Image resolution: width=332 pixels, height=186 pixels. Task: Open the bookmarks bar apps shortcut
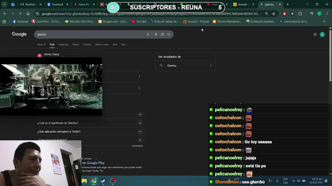pyautogui.click(x=4, y=21)
